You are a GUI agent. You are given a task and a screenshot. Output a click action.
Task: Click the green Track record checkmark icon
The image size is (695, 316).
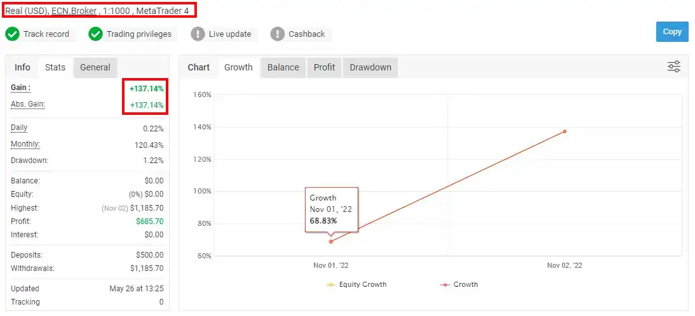point(13,34)
